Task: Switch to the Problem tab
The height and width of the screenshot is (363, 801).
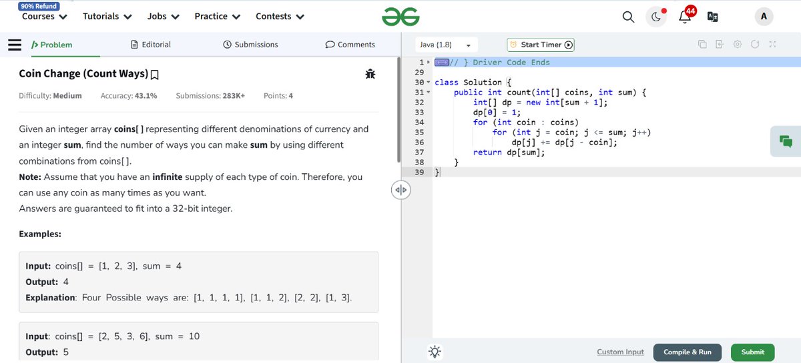Action: (51, 45)
